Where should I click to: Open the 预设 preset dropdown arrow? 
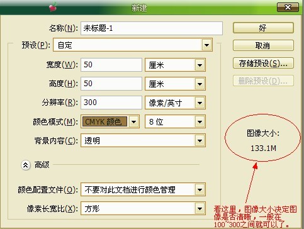206,45
